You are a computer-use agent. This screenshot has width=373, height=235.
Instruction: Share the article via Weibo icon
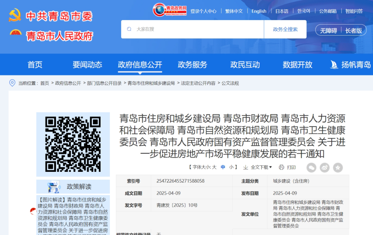click(x=325, y=168)
